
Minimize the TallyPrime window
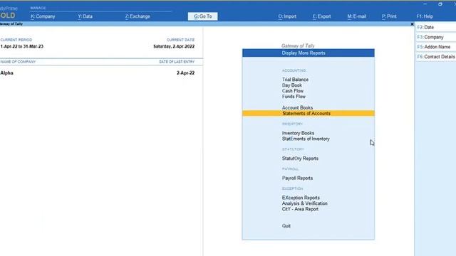coord(425,4)
